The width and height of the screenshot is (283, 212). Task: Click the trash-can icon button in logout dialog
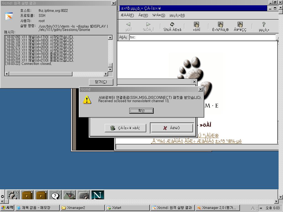[125, 128]
